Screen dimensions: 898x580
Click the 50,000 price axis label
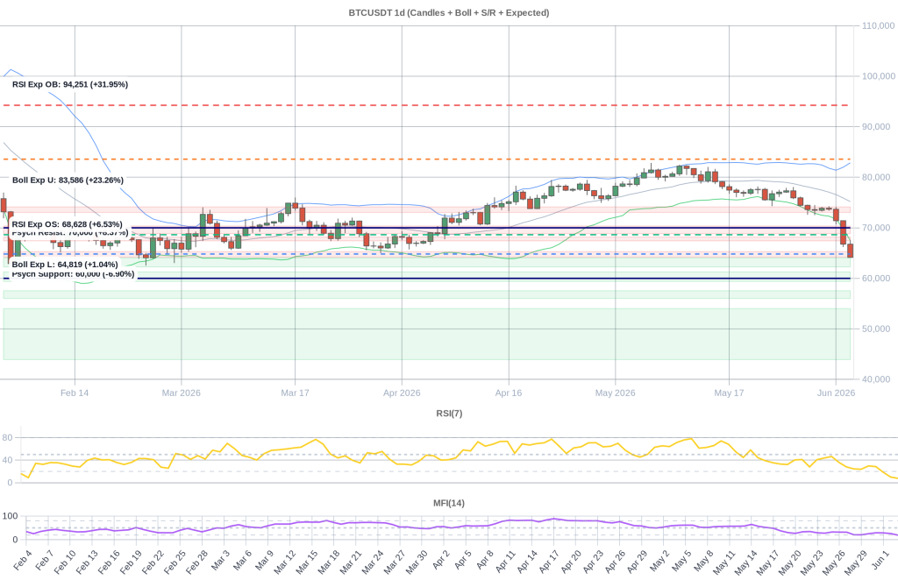[876, 329]
